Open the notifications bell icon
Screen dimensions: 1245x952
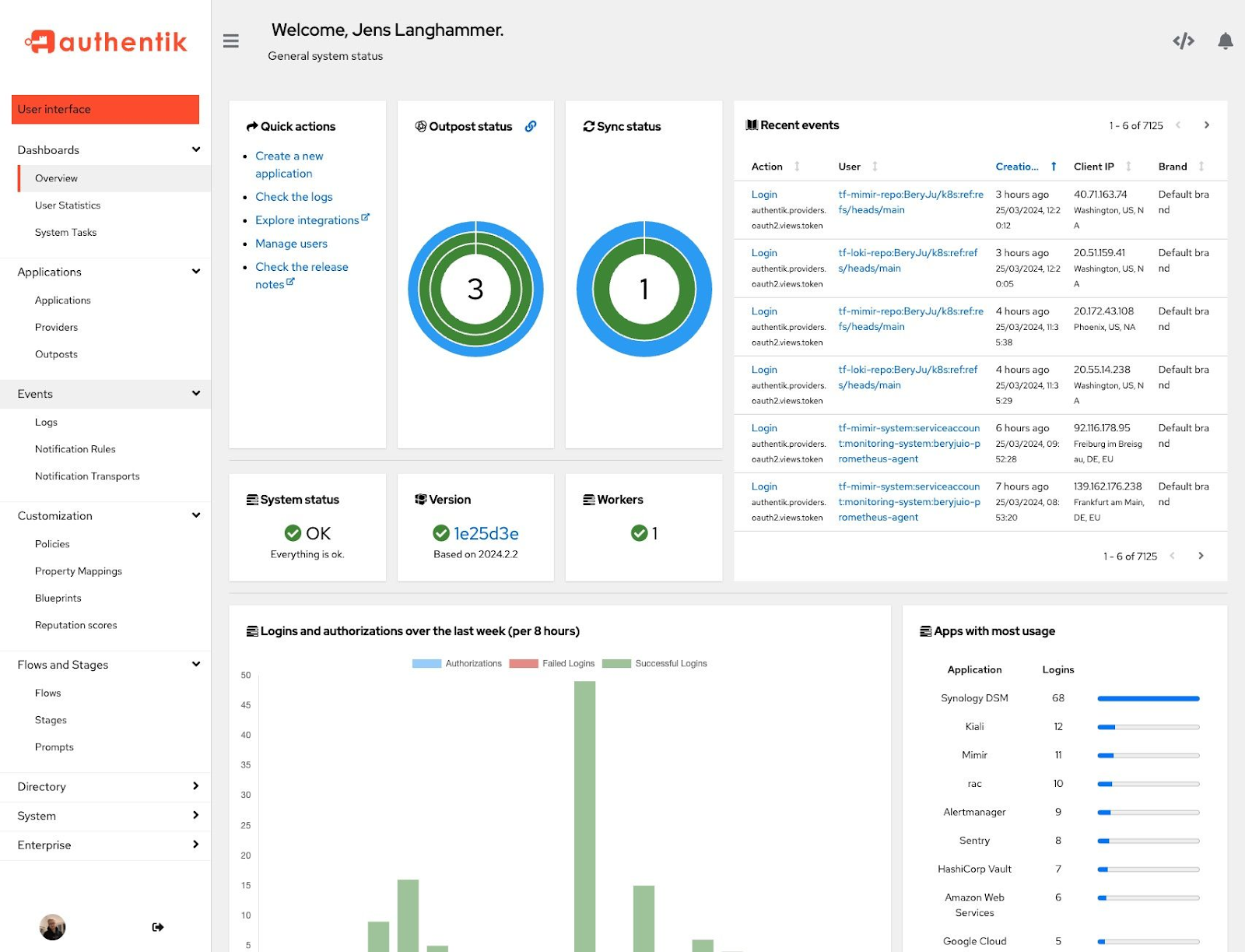click(1225, 41)
